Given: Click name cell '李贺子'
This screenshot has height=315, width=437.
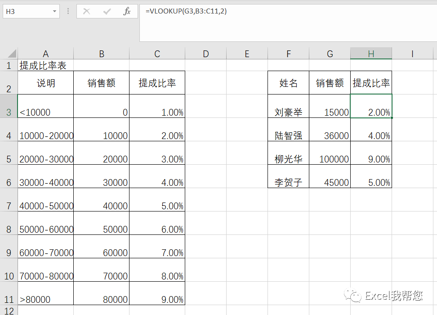Looking at the screenshot, I should coord(289,176).
